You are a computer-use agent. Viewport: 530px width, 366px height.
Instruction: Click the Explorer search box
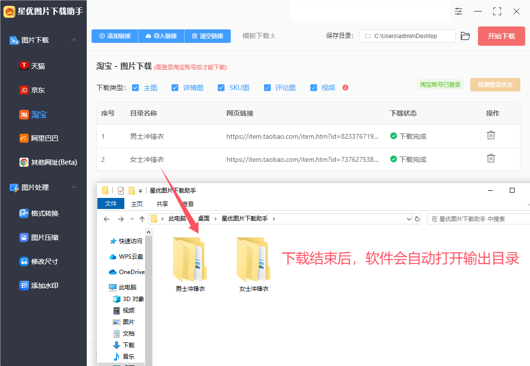[x=478, y=219]
